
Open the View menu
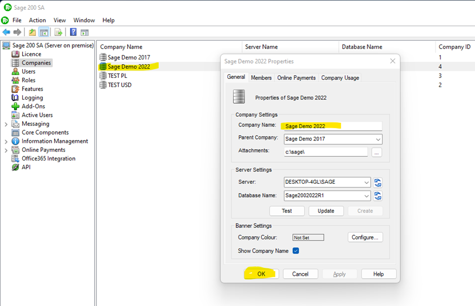click(60, 21)
